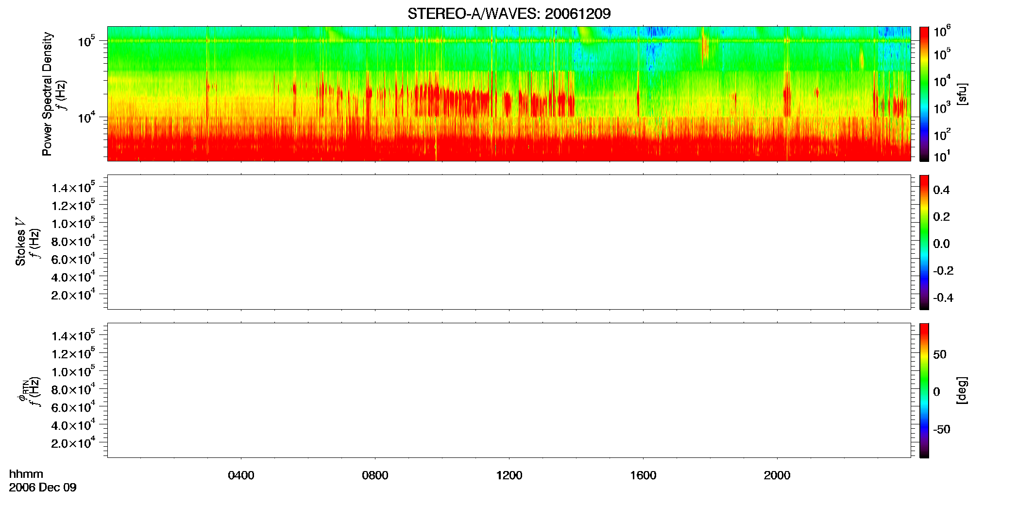Click the empty Stokes V plot panel

coord(509,242)
